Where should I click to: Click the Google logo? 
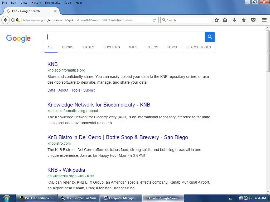click(18, 38)
